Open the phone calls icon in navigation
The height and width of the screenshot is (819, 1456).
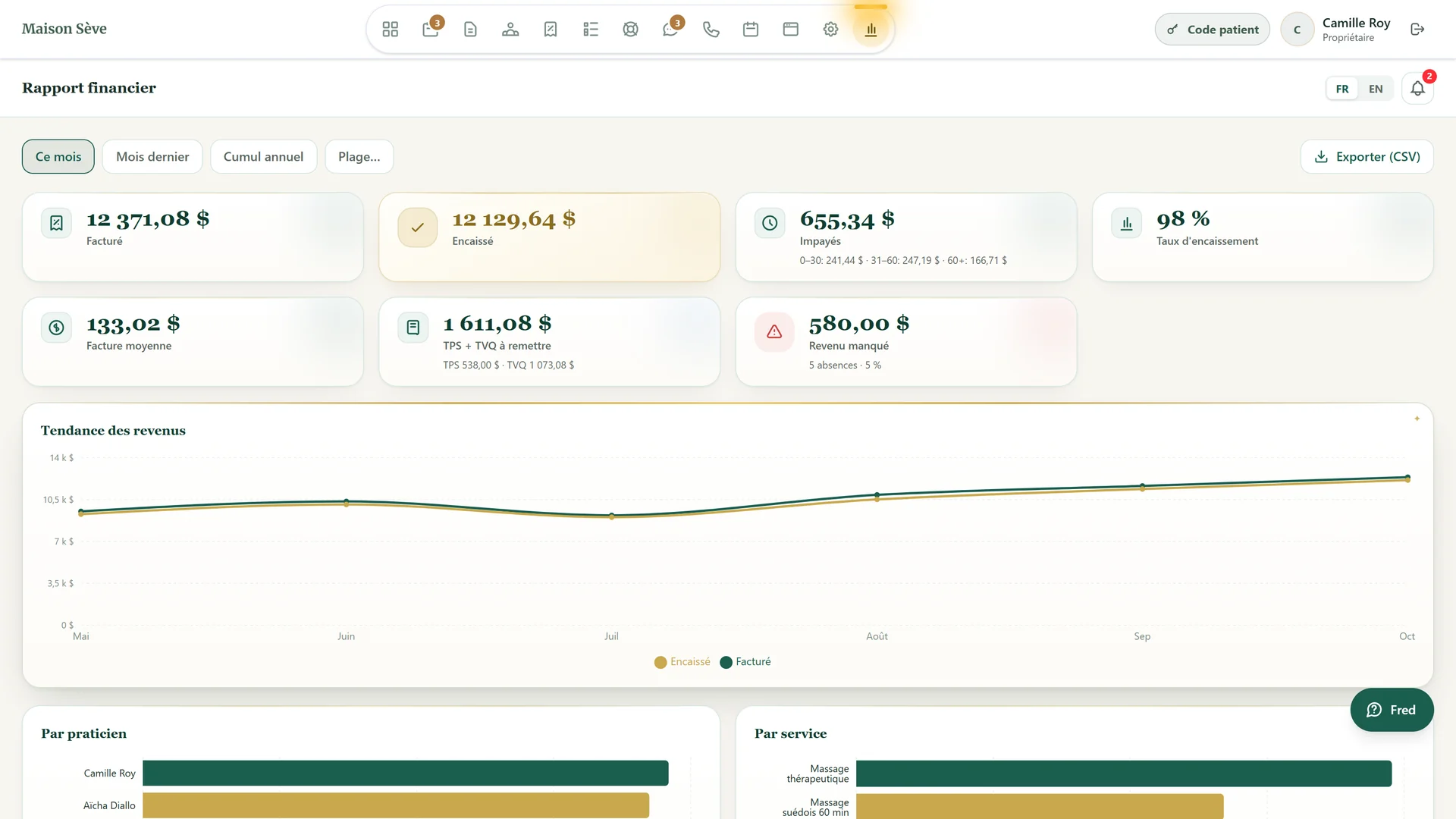[711, 30]
